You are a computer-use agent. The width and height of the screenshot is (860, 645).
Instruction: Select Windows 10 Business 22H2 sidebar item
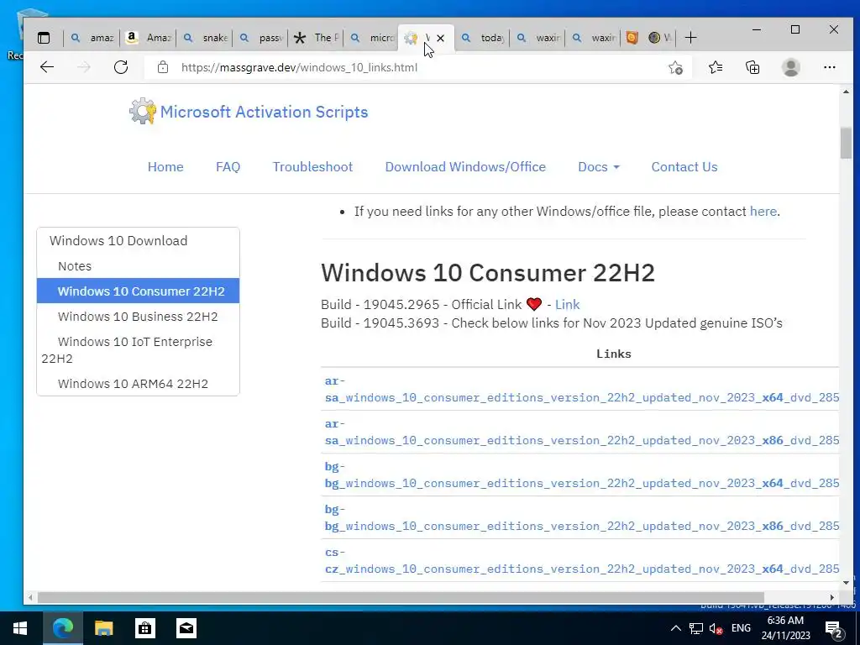tap(139, 317)
